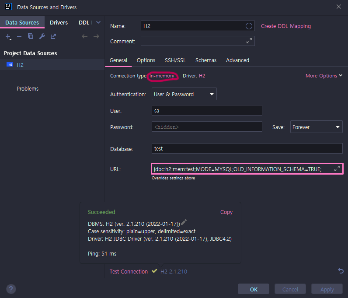The image size is (348, 298).
Task: Click the OK button
Action: (x=254, y=289)
